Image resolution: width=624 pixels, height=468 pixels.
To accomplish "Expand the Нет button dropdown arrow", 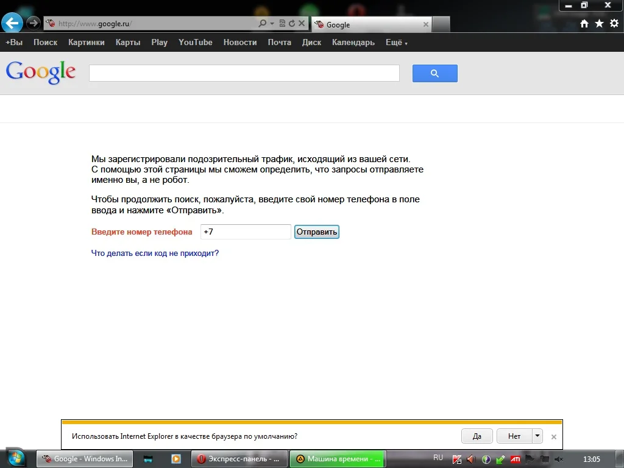I will [537, 436].
